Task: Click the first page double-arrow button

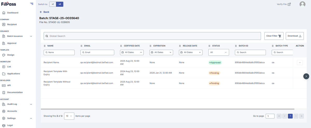Action: 279,116
